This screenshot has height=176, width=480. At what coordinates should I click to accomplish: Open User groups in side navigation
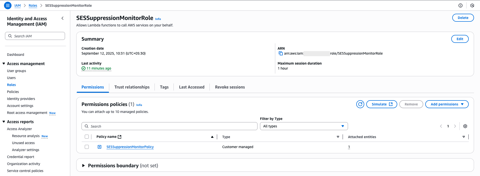16,71
